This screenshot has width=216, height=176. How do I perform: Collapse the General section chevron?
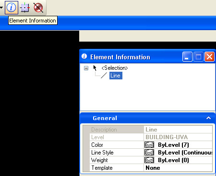pos(208,118)
